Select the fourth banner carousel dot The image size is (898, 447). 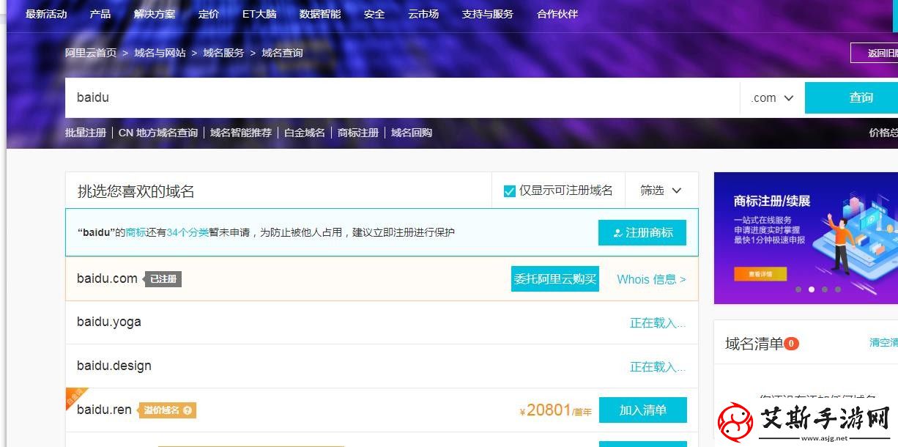[838, 289]
